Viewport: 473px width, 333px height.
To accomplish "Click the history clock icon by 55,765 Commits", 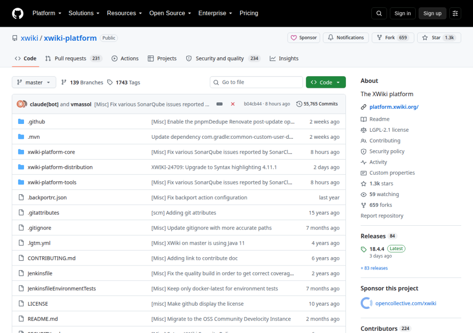I will coord(299,104).
